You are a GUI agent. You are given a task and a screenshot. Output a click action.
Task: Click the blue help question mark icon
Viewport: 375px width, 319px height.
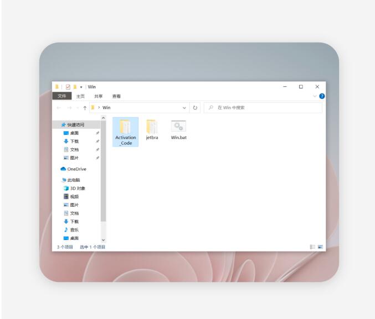click(x=322, y=96)
